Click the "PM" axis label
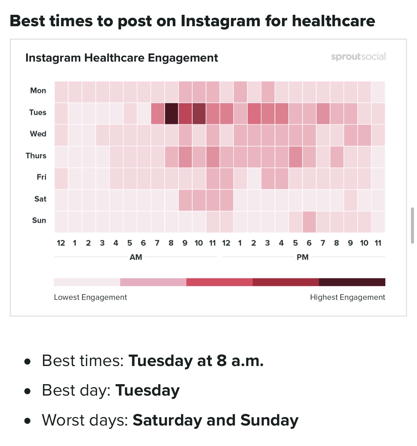The height and width of the screenshot is (446, 417). (x=303, y=257)
